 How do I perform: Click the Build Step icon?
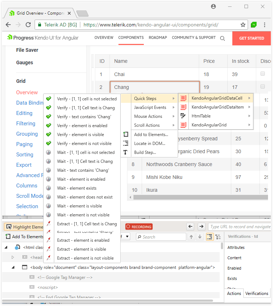pyautogui.click(x=126, y=152)
